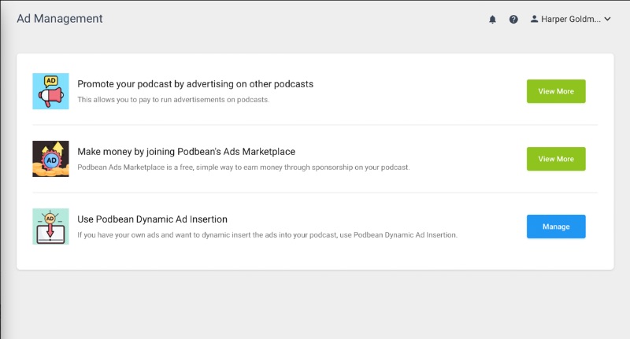Open the notifications bell icon
The width and height of the screenshot is (630, 339).
492,19
